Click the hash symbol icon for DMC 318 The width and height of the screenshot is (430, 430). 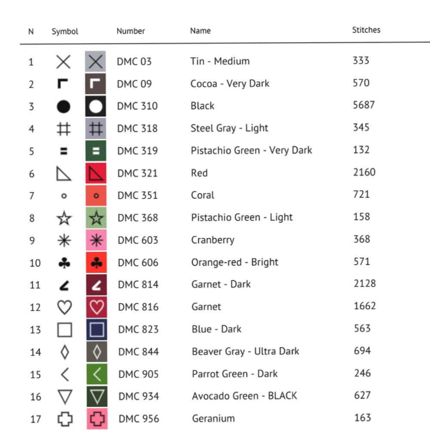[x=64, y=129]
